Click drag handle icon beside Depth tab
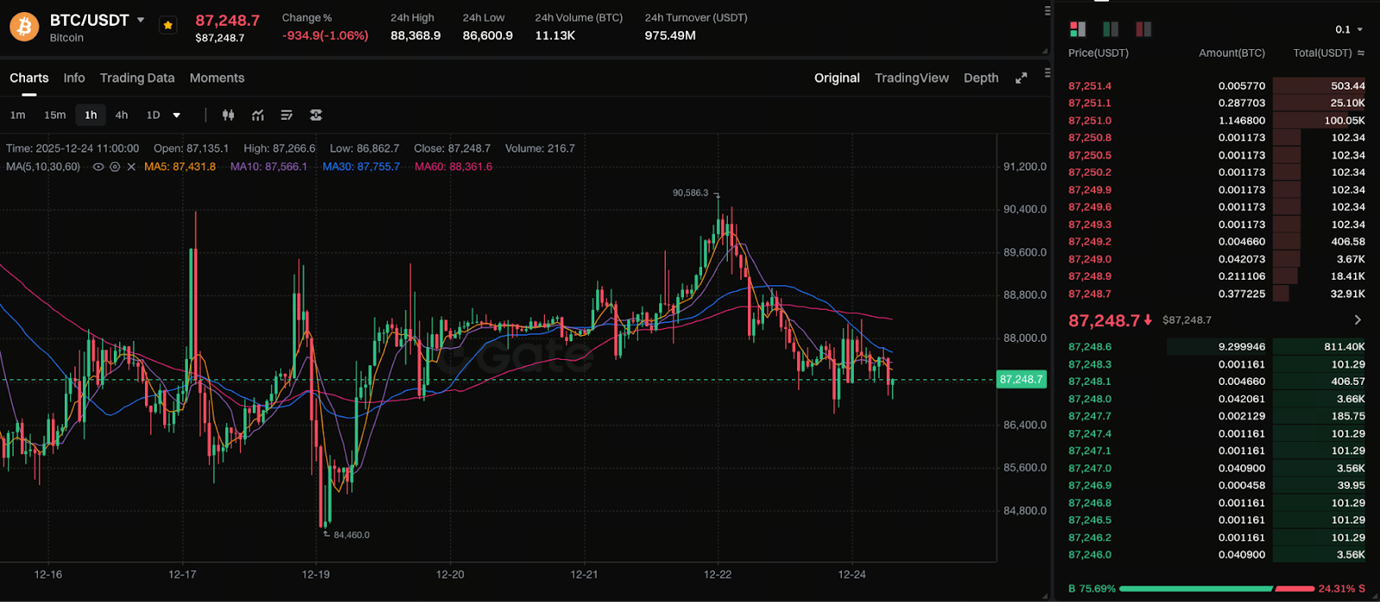Screen dimensions: 1380x602 coord(1047,72)
